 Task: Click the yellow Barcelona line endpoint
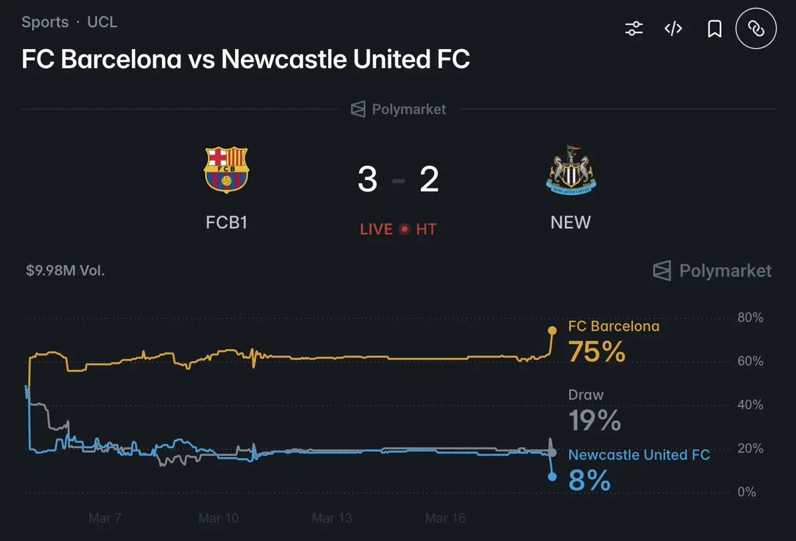(x=552, y=330)
